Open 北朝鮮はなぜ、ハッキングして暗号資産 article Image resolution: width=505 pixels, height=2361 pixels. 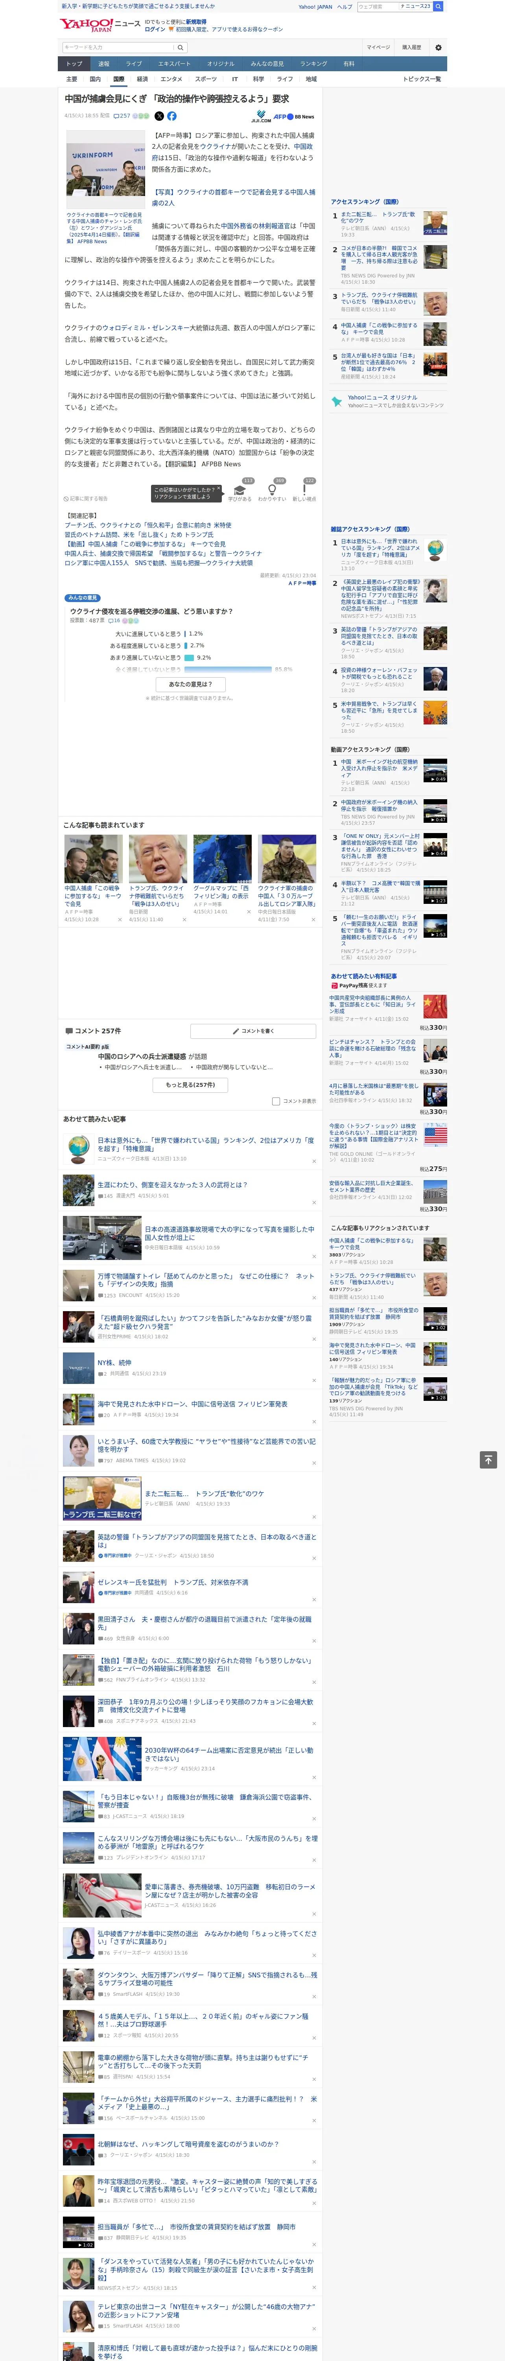(x=189, y=2145)
